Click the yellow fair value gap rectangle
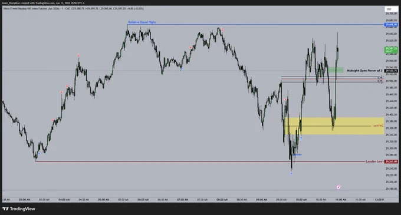401x215 pixels. [x=334, y=126]
